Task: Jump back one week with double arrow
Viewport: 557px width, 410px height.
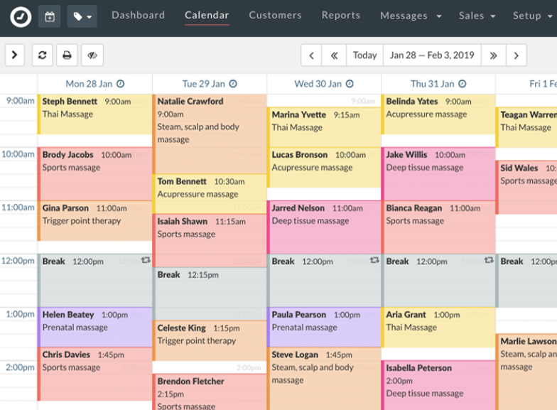Action: 334,55
